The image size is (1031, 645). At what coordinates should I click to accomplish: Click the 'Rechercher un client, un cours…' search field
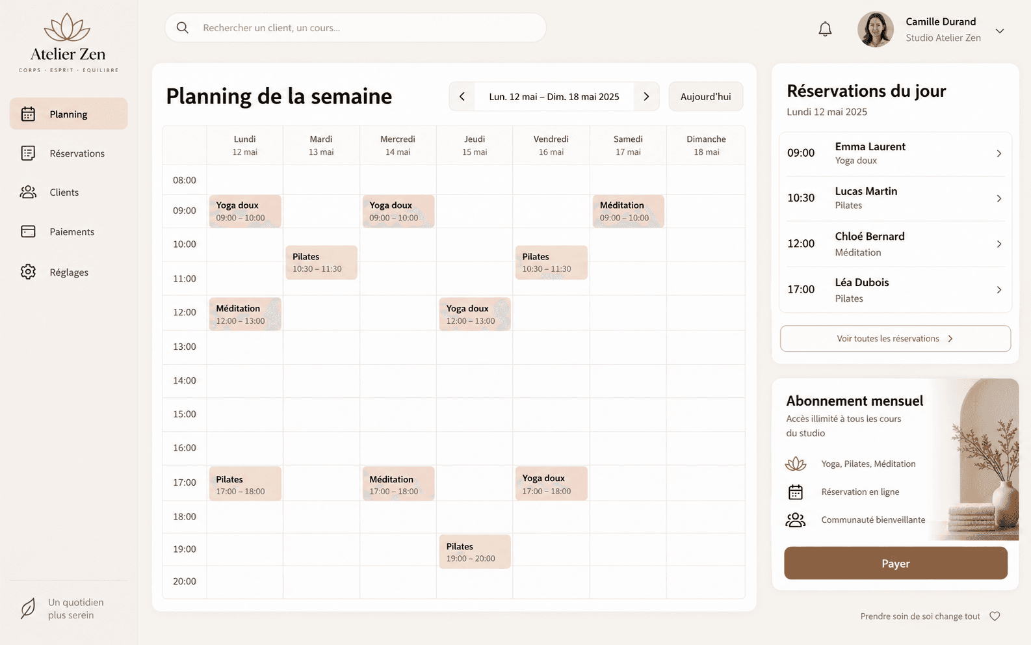pyautogui.click(x=355, y=27)
